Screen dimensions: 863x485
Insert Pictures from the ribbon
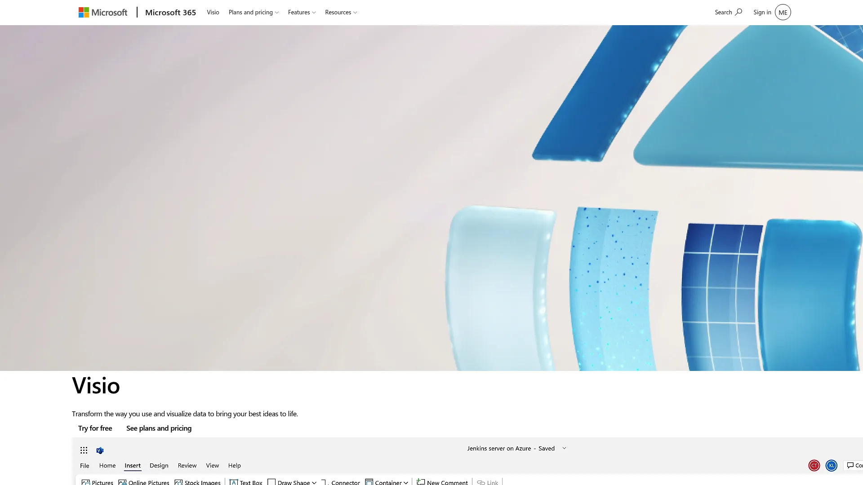point(97,482)
